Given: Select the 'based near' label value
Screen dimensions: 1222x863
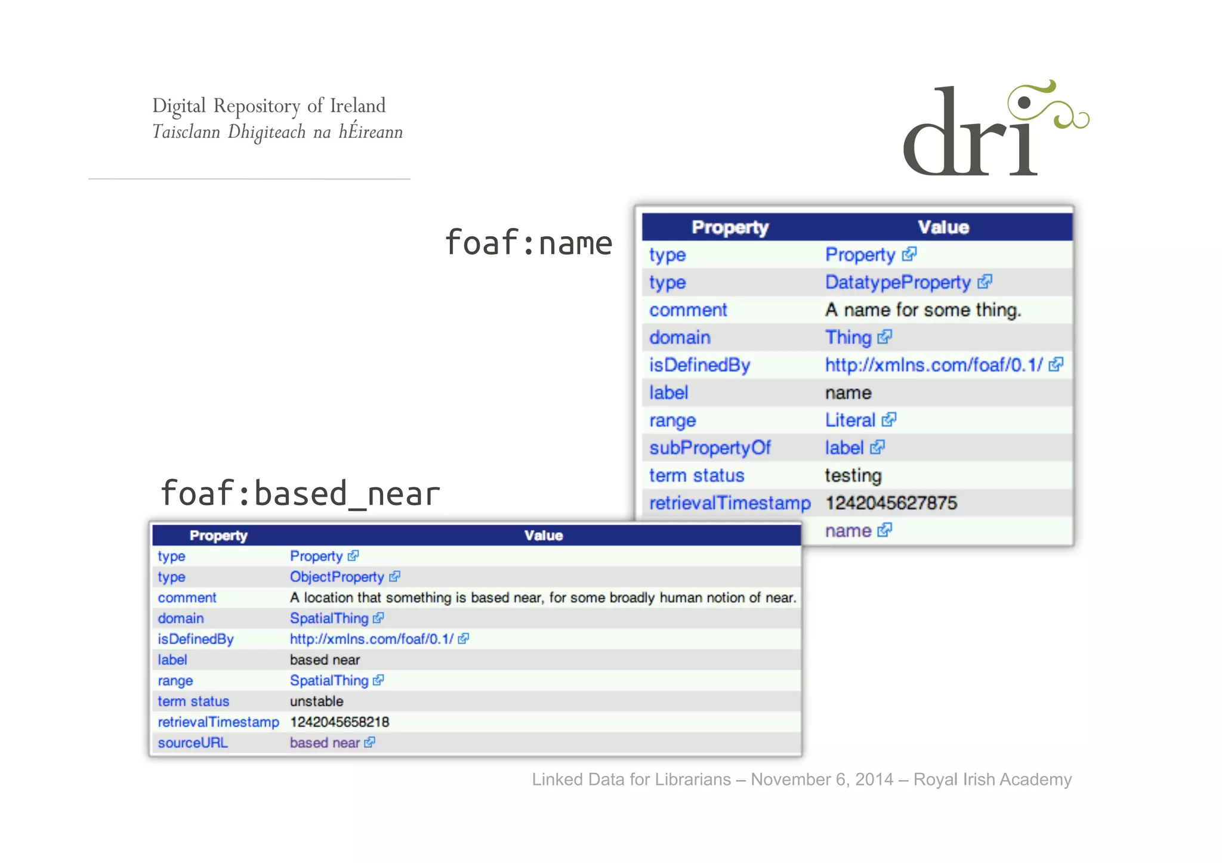Looking at the screenshot, I should (x=325, y=660).
